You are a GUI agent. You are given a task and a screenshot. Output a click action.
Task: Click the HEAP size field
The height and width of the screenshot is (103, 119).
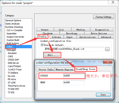click(x=74, y=83)
